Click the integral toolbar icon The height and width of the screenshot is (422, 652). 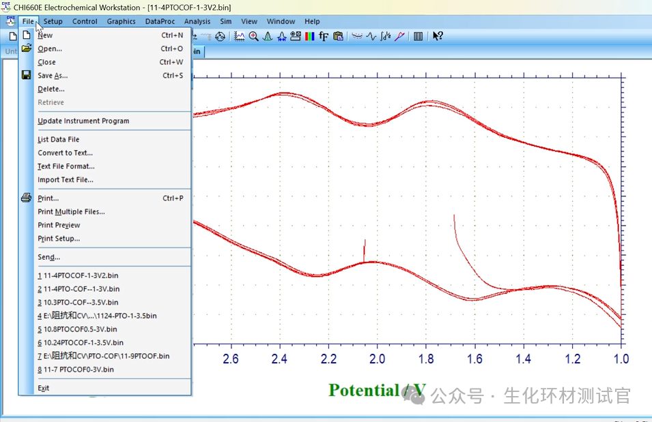[386, 37]
